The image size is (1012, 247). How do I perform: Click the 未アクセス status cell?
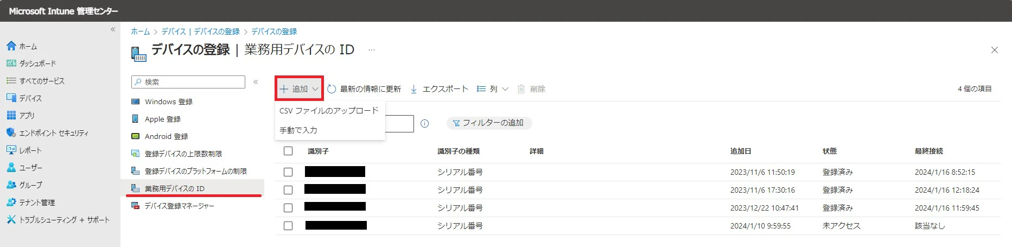pos(841,226)
